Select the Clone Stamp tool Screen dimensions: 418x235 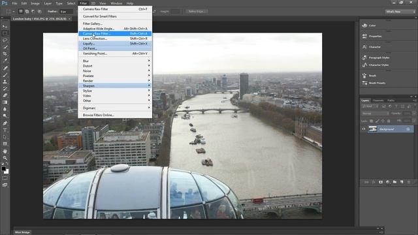(x=5, y=82)
